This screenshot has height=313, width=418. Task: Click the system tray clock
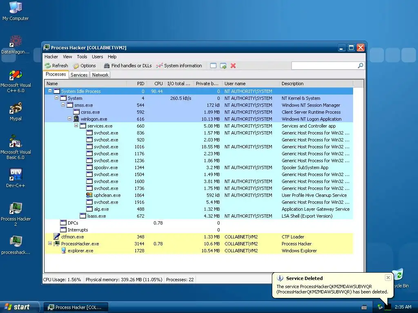click(x=403, y=307)
